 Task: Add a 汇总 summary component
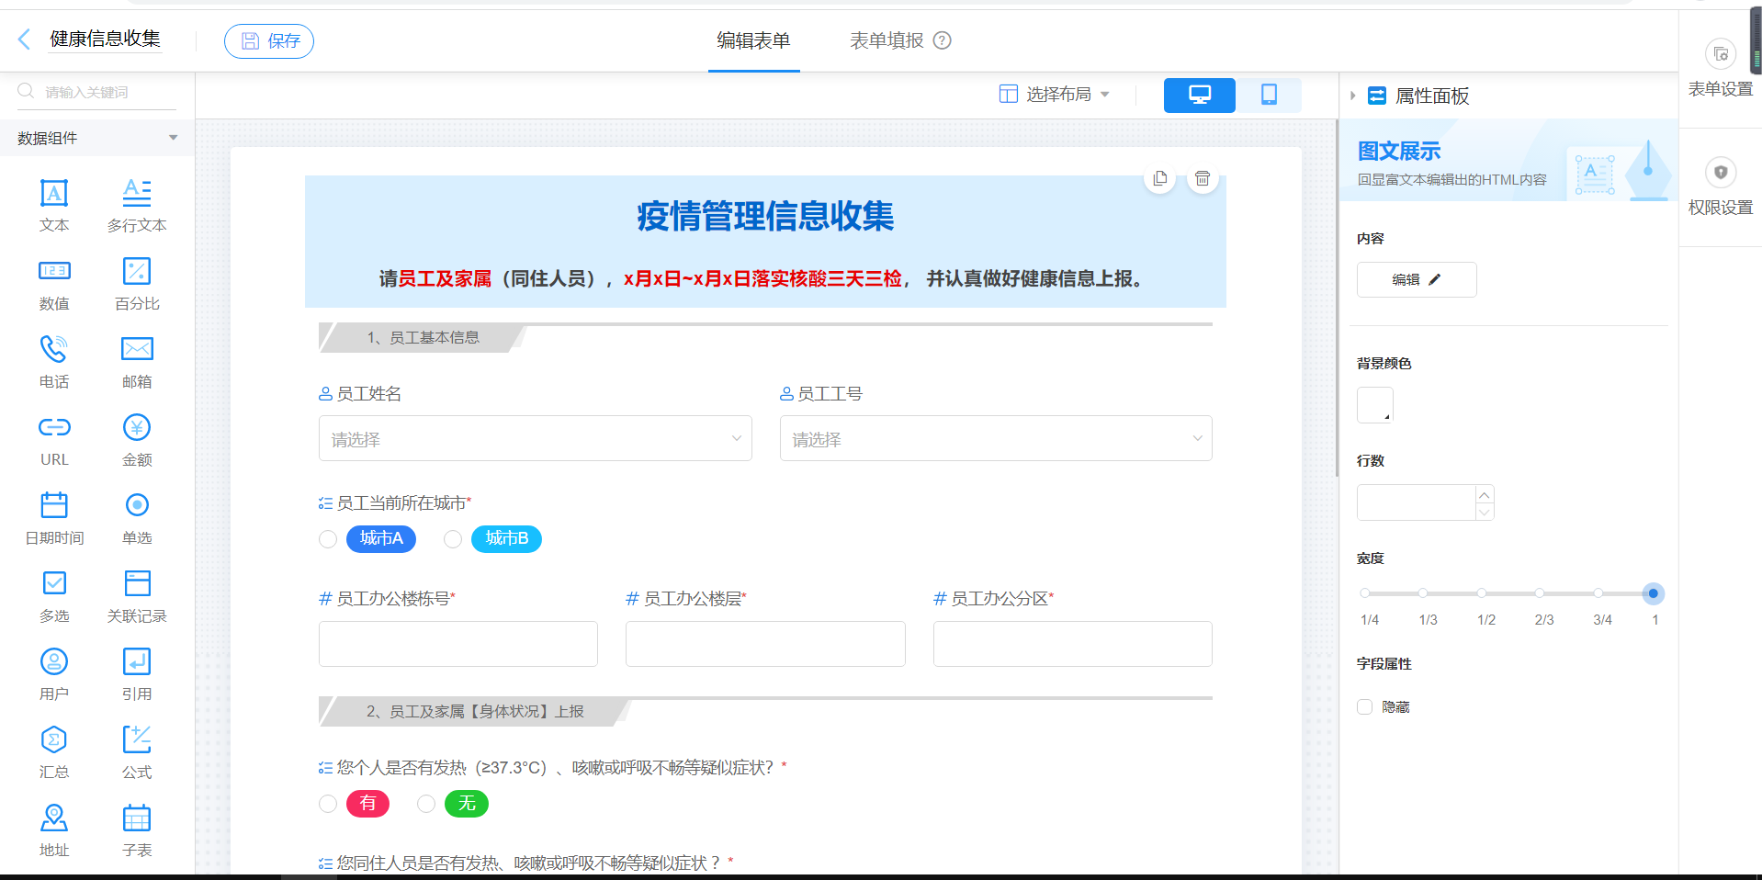tap(54, 752)
